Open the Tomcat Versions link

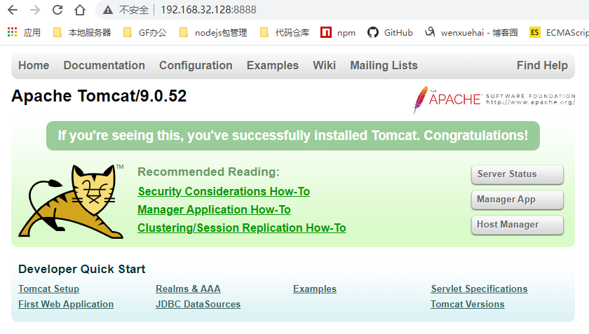pos(468,305)
